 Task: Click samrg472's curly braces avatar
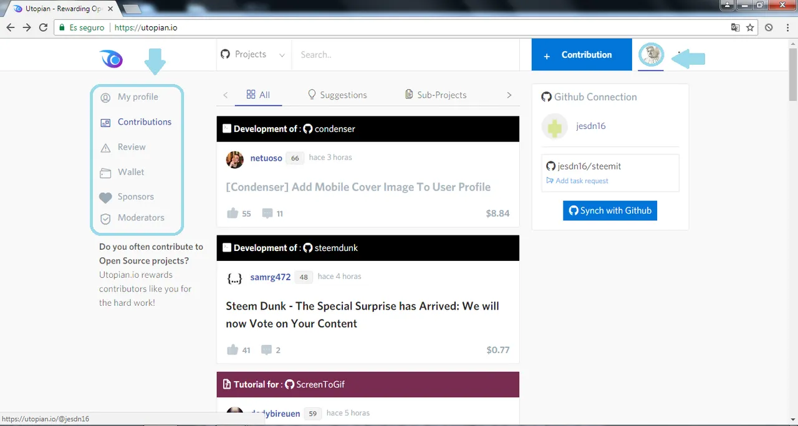235,278
